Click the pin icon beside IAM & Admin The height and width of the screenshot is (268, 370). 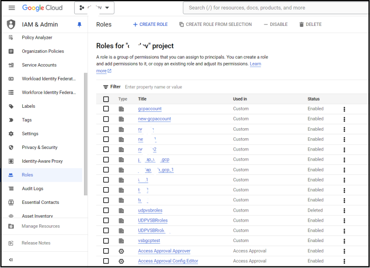pyautogui.click(x=79, y=24)
